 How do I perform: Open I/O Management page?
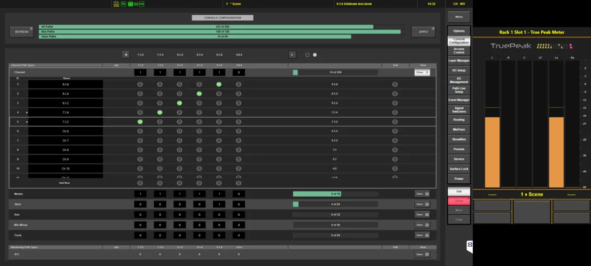459,80
